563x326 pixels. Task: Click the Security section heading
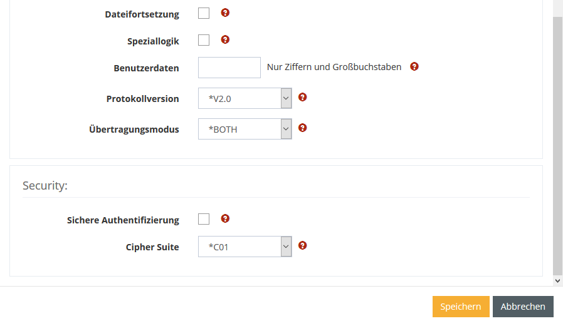45,186
